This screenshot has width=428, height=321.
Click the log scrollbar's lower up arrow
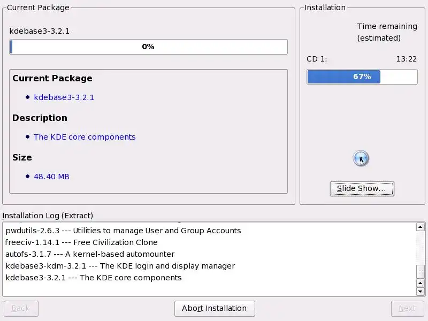[x=420, y=283]
